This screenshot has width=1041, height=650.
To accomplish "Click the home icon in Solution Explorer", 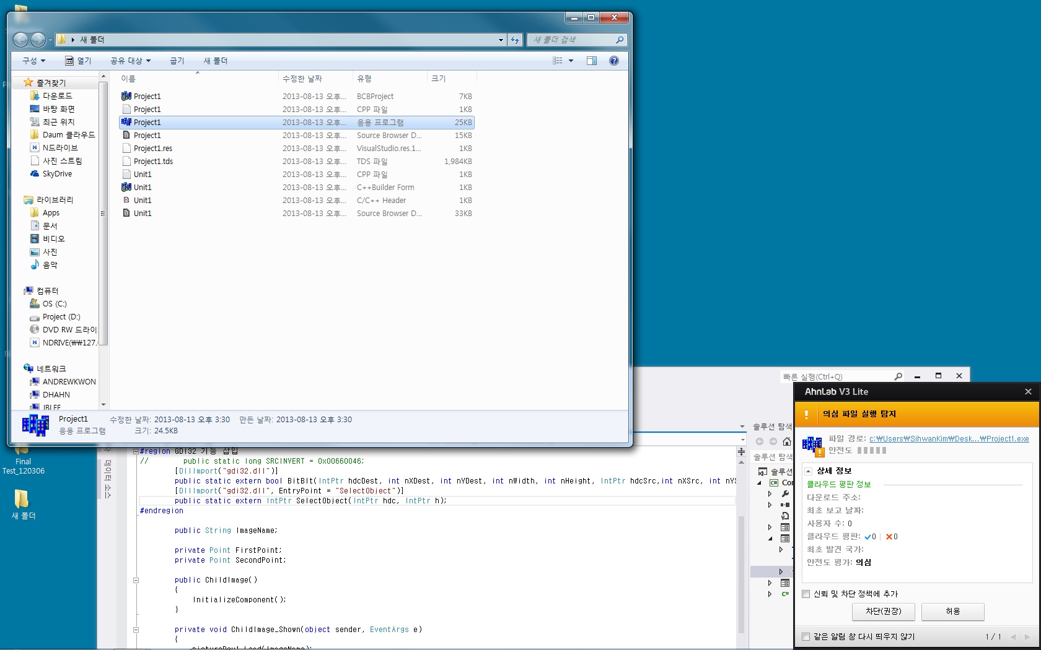I will pos(787,441).
